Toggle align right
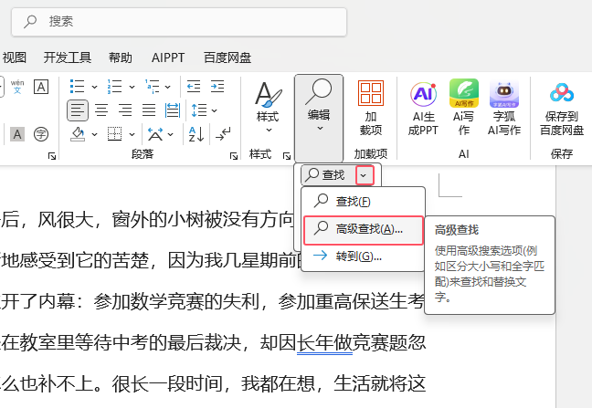592x408 pixels. [125, 110]
